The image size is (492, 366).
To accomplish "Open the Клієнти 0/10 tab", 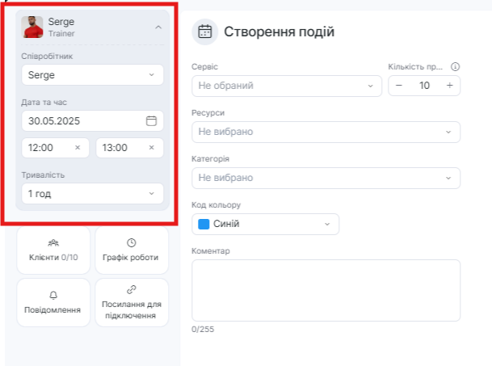I will pos(53,250).
